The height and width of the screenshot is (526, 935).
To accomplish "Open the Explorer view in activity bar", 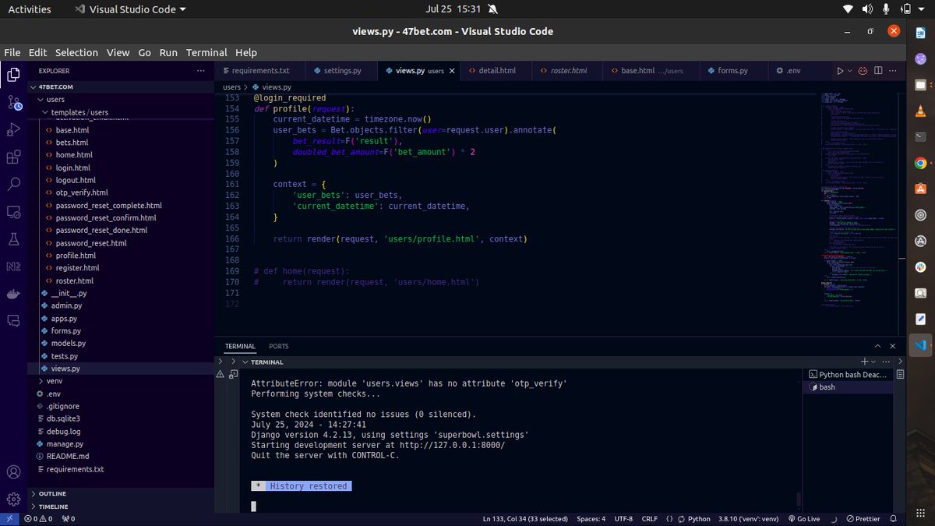I will tap(13, 75).
